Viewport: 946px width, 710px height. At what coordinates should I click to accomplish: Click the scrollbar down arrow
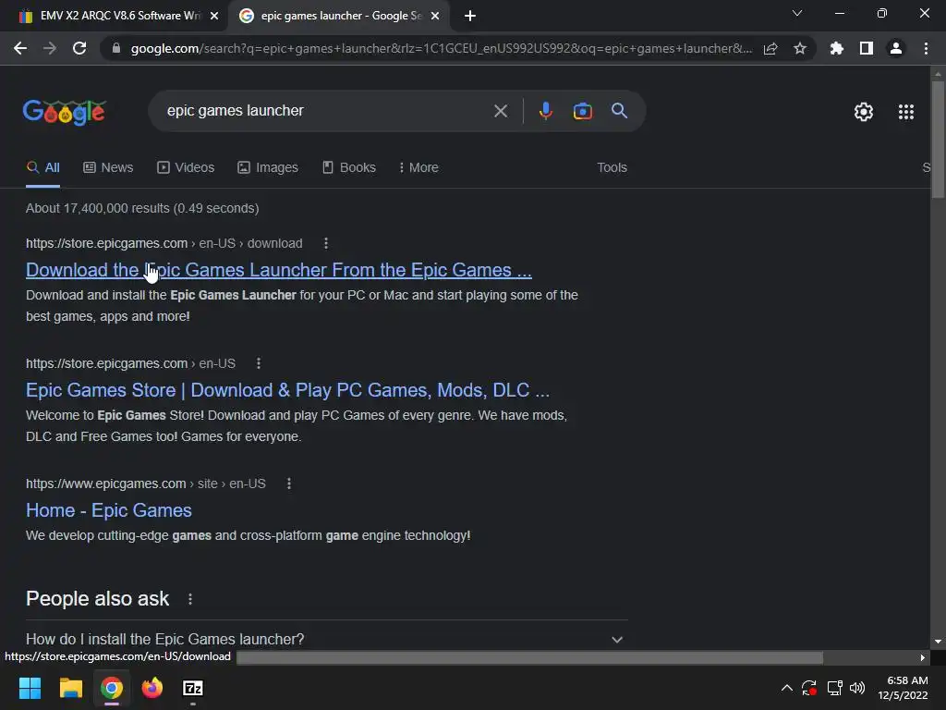pyautogui.click(x=938, y=642)
